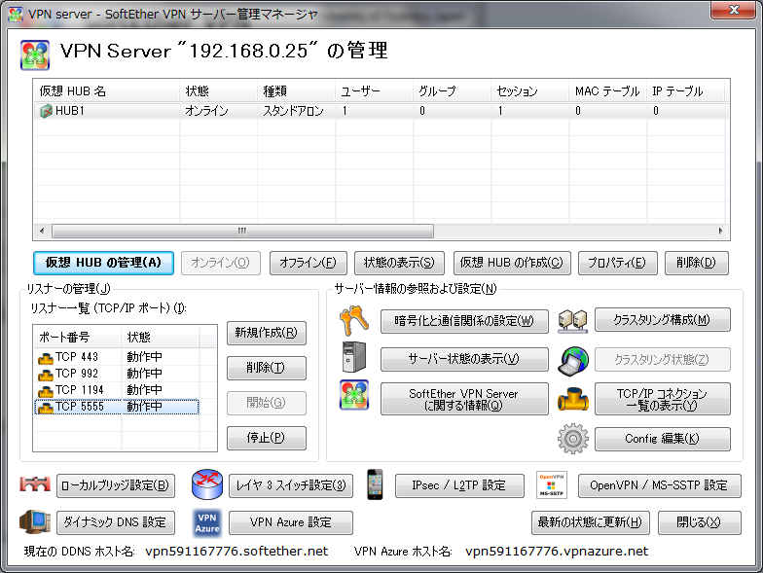Click the TCP 1194 listener port icon
The image size is (763, 573).
[x=45, y=391]
